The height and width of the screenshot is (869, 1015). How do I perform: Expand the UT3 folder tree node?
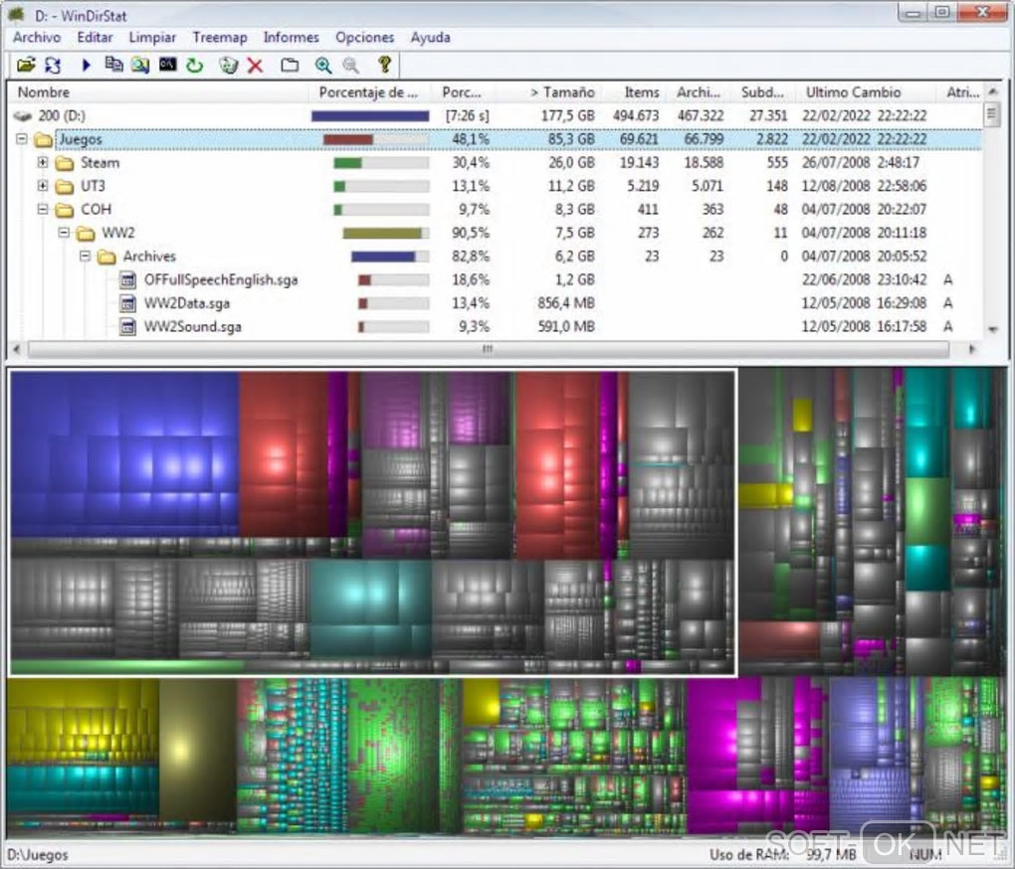click(43, 186)
